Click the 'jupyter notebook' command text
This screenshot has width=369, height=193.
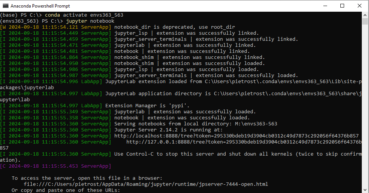90,21
